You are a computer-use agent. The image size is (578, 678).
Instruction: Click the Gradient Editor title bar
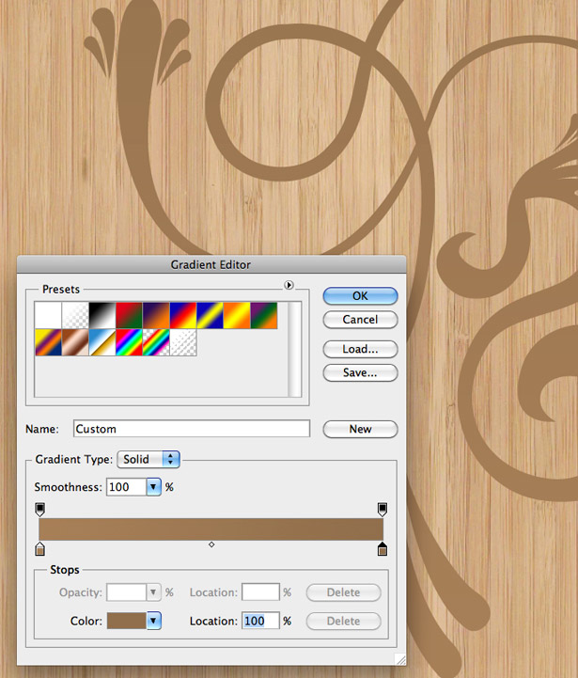211,264
